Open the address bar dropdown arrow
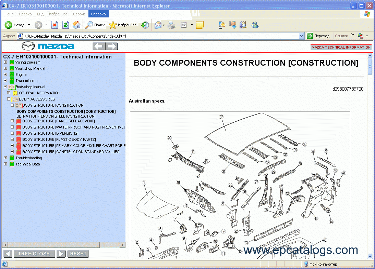Screen dimensions: 375x269 point(301,36)
